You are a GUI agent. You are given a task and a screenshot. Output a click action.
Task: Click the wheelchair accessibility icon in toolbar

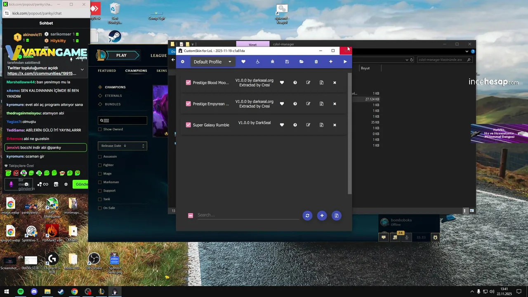point(258,62)
